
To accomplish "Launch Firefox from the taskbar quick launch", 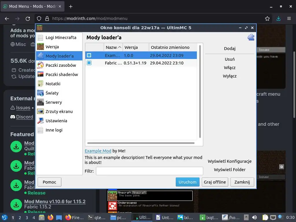I will (50, 217).
